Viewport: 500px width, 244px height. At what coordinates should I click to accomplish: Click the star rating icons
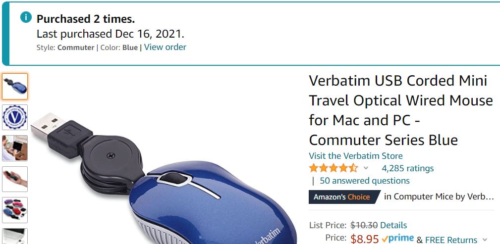tap(333, 168)
